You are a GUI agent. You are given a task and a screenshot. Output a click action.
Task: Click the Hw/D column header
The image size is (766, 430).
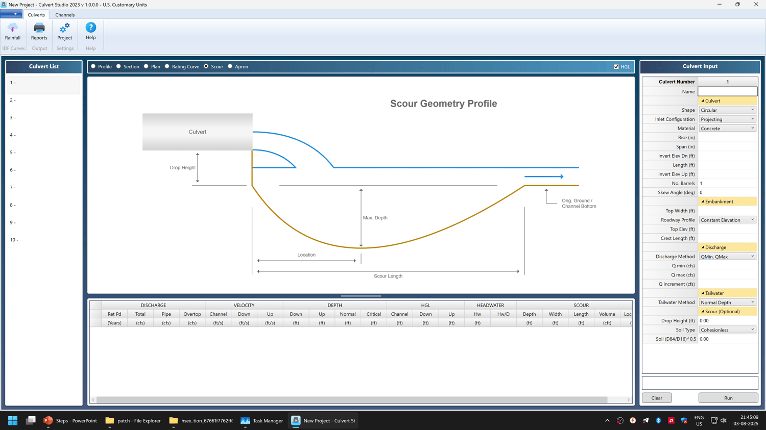point(503,314)
